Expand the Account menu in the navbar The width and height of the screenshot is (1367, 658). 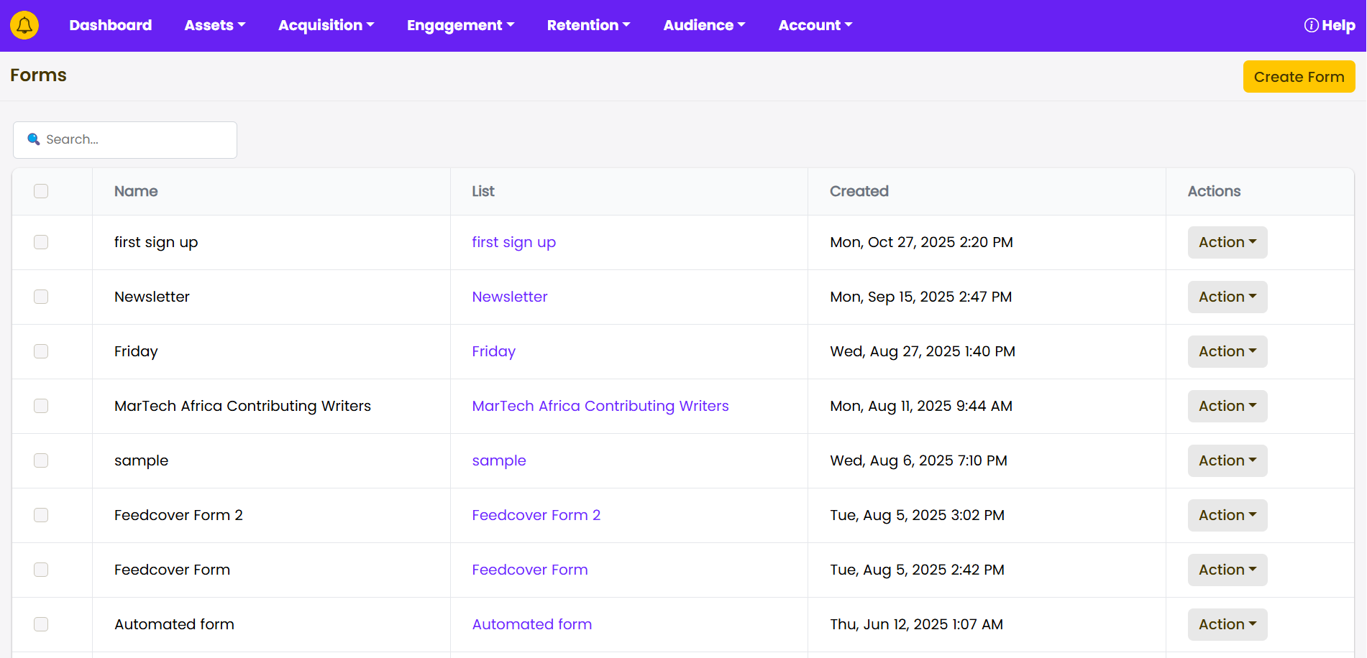815,25
